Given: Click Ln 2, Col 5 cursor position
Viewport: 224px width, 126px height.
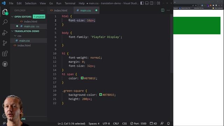Looking at the screenshot, I should (71, 124).
